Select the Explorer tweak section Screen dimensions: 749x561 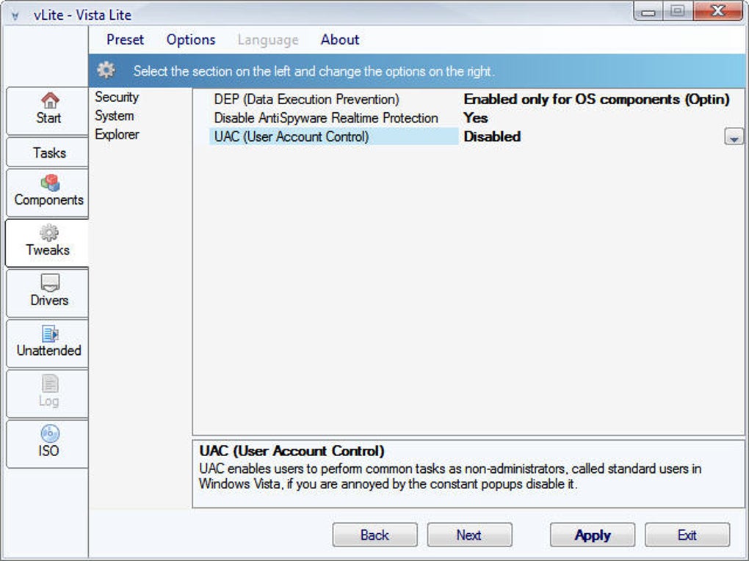[117, 134]
